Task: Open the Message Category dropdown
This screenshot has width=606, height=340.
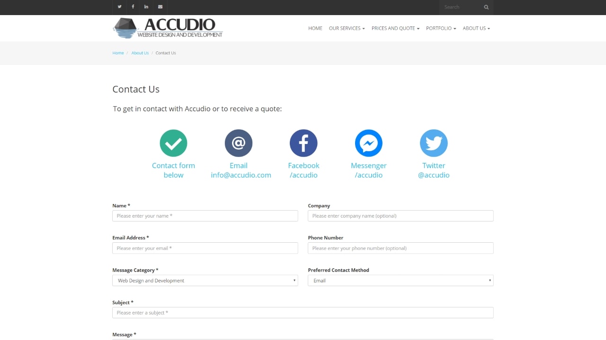Action: pos(205,280)
